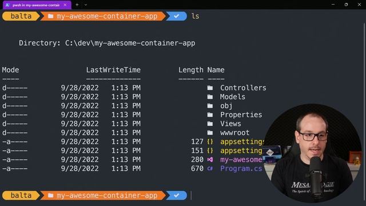Click the folder icon in the bottom prompt
366x206 pixels.
tap(50, 195)
